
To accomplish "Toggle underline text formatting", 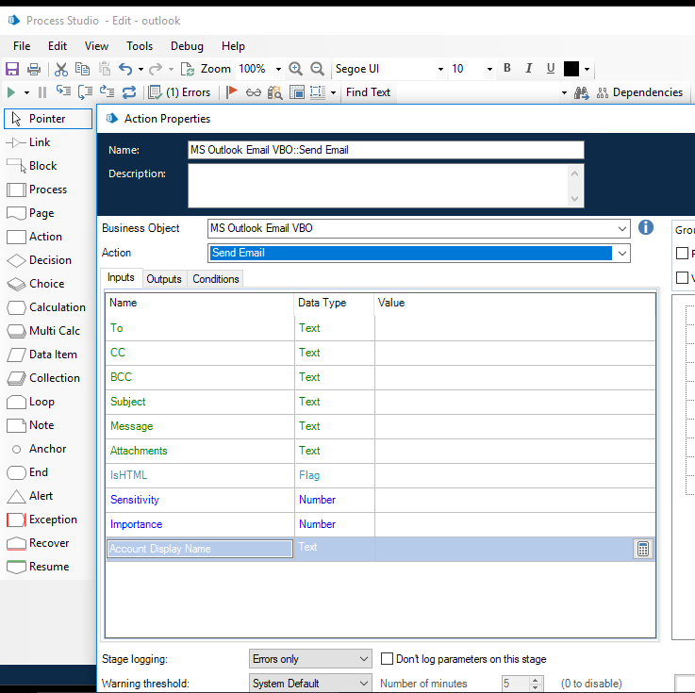I will [551, 69].
